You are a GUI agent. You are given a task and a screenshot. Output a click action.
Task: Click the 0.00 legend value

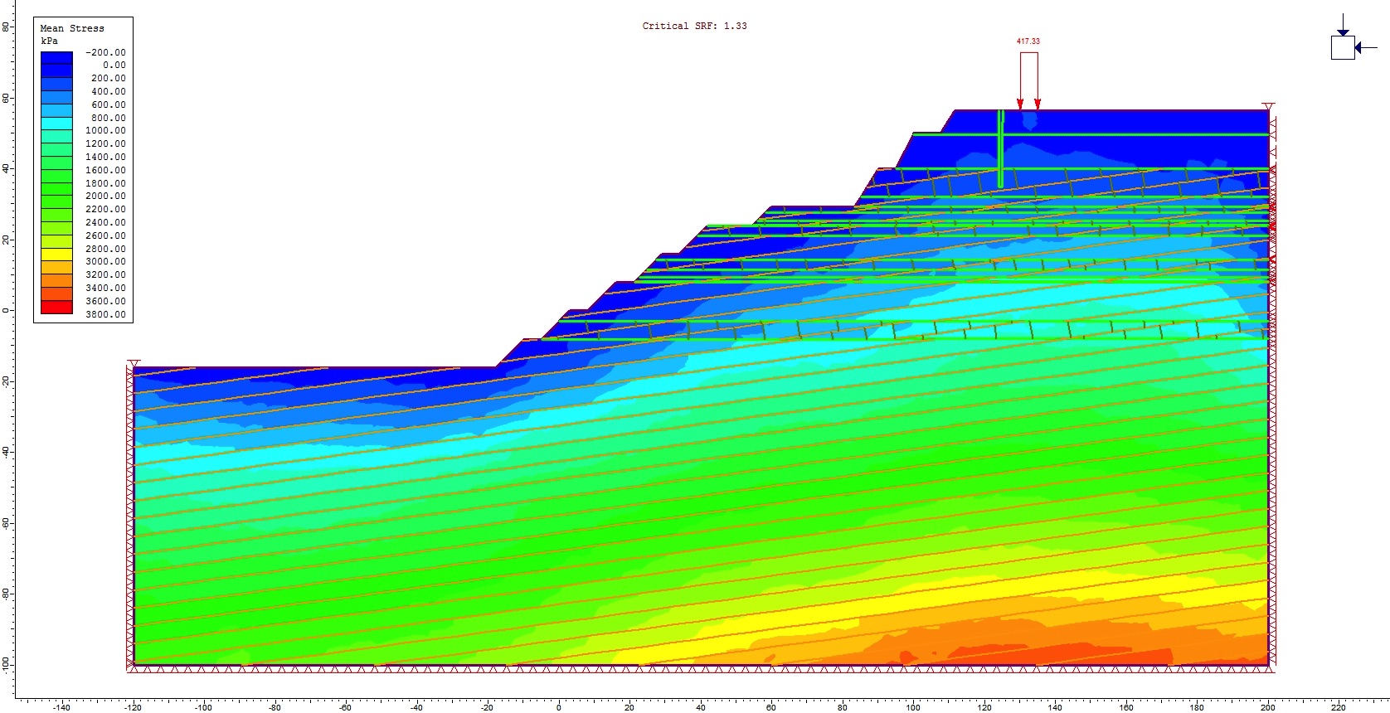[x=114, y=65]
